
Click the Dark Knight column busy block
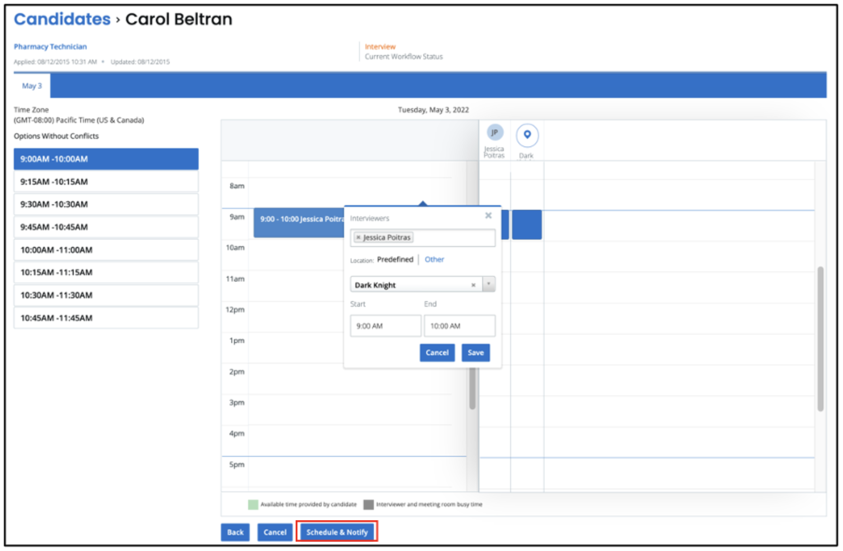(527, 225)
